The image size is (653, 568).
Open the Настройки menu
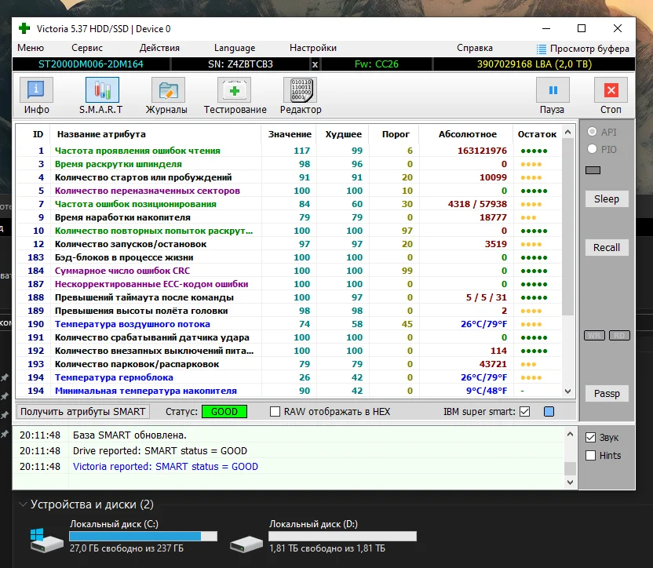tap(312, 48)
